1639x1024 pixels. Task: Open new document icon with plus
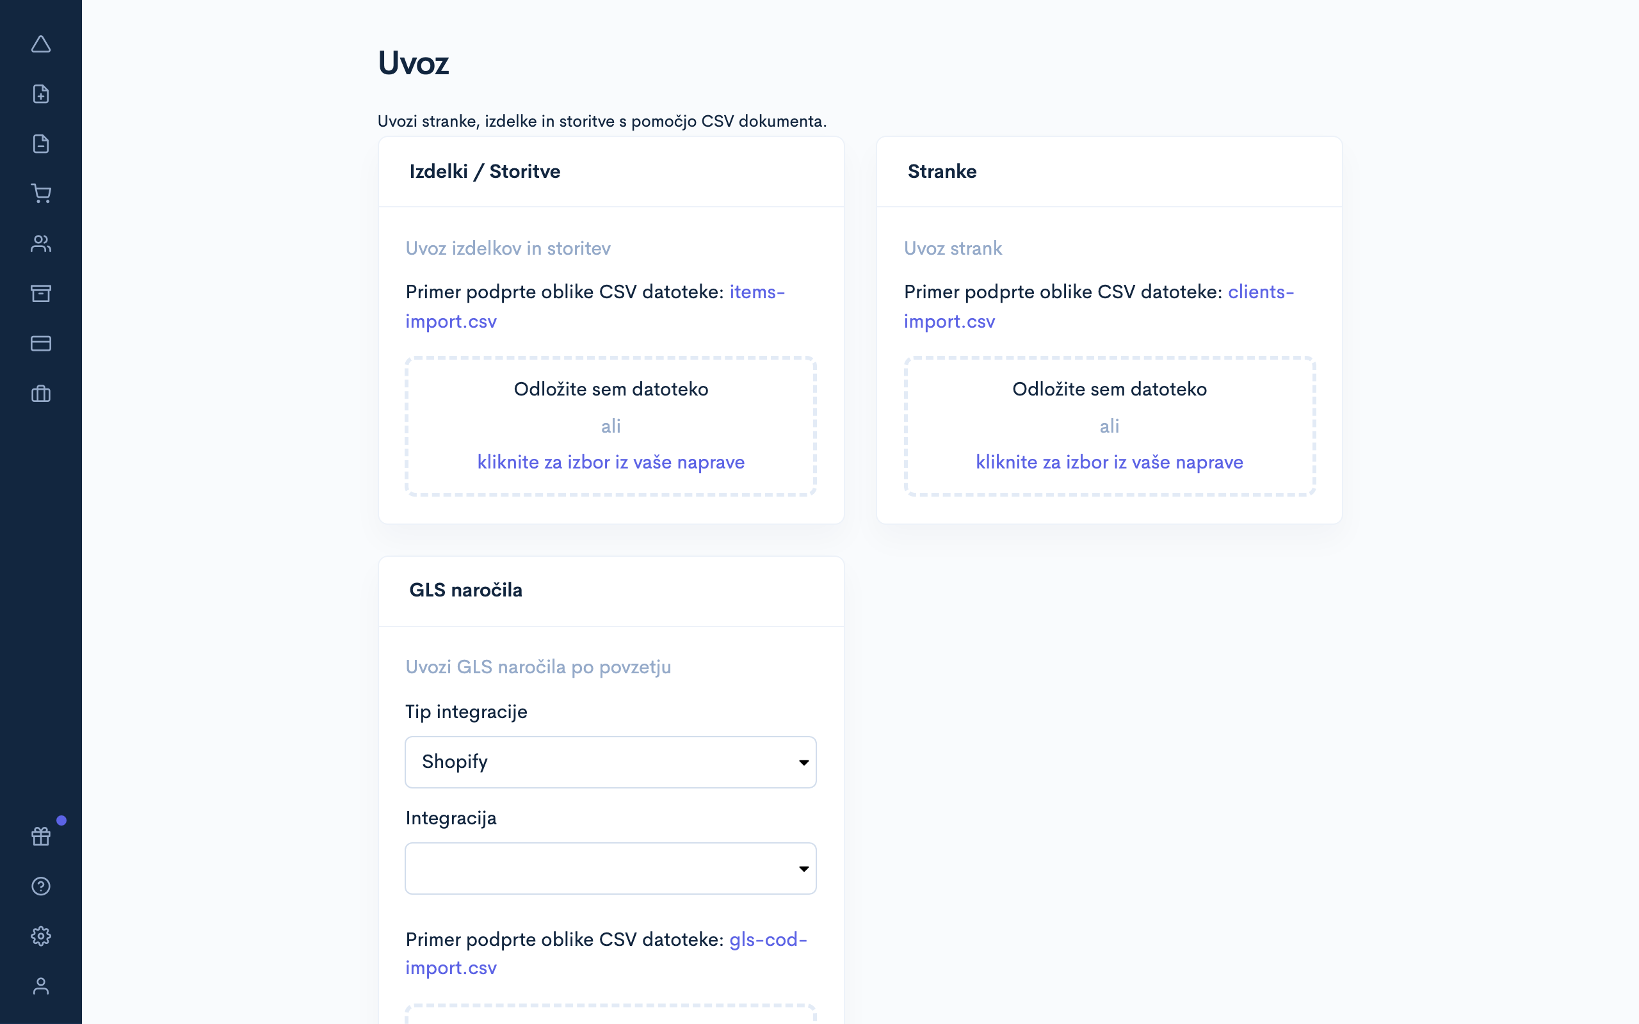[x=40, y=94]
